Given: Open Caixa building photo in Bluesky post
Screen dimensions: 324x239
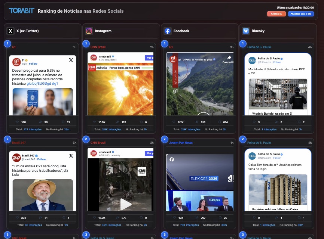Looking at the screenshot, I should tap(278, 189).
